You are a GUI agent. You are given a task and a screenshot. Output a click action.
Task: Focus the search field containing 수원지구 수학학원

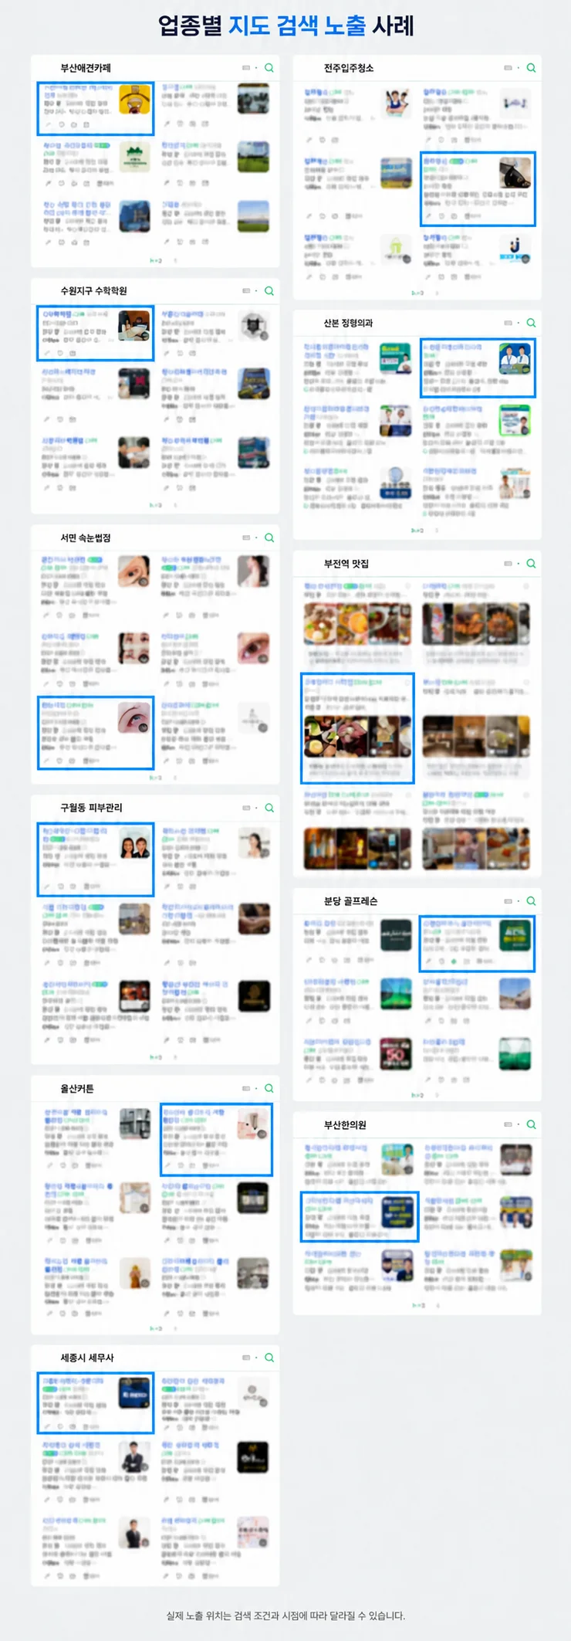click(155, 291)
